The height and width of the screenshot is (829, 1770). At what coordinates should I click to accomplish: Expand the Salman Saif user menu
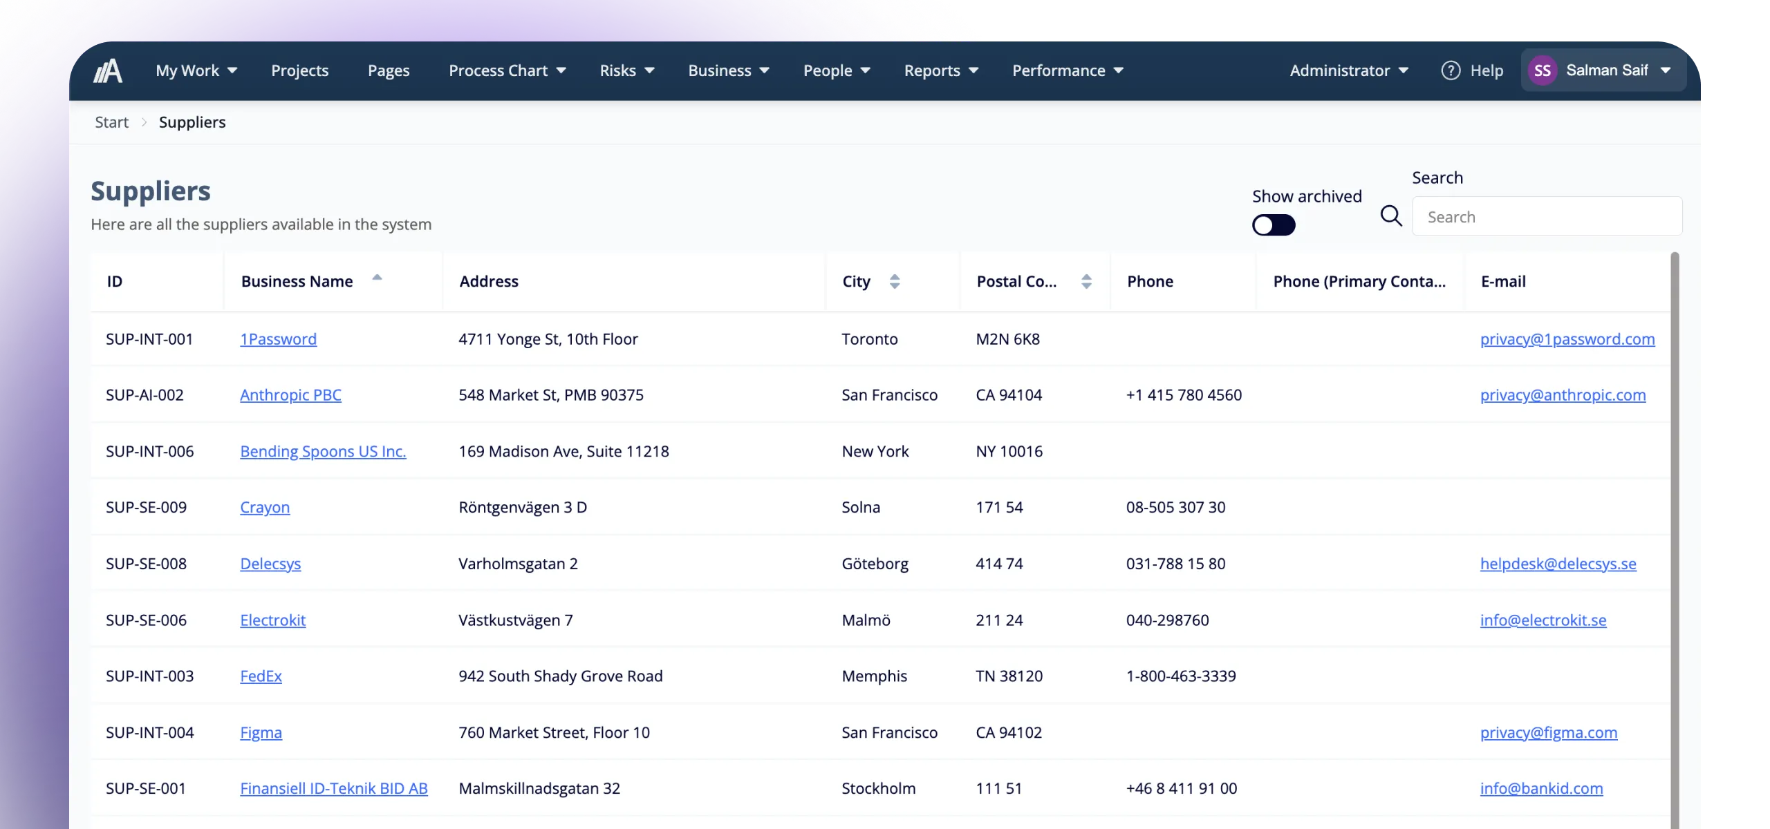[x=1603, y=70]
